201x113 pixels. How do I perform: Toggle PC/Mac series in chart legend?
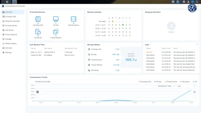click(158, 82)
